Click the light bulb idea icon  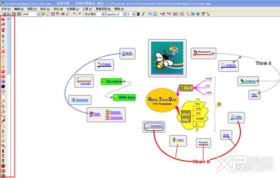tap(3, 61)
